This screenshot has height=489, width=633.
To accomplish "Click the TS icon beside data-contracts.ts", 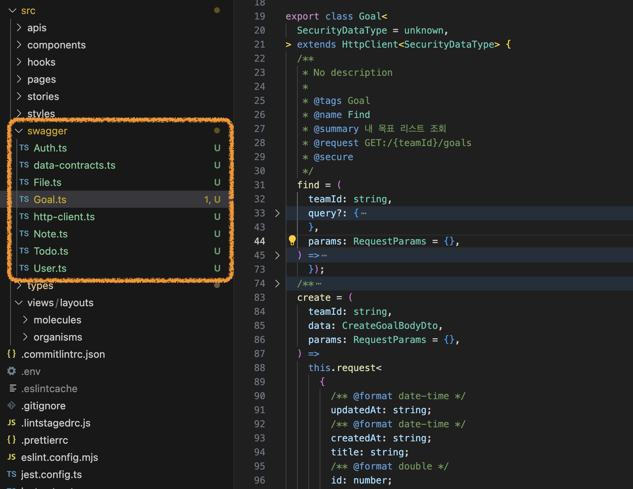I will tap(24, 165).
